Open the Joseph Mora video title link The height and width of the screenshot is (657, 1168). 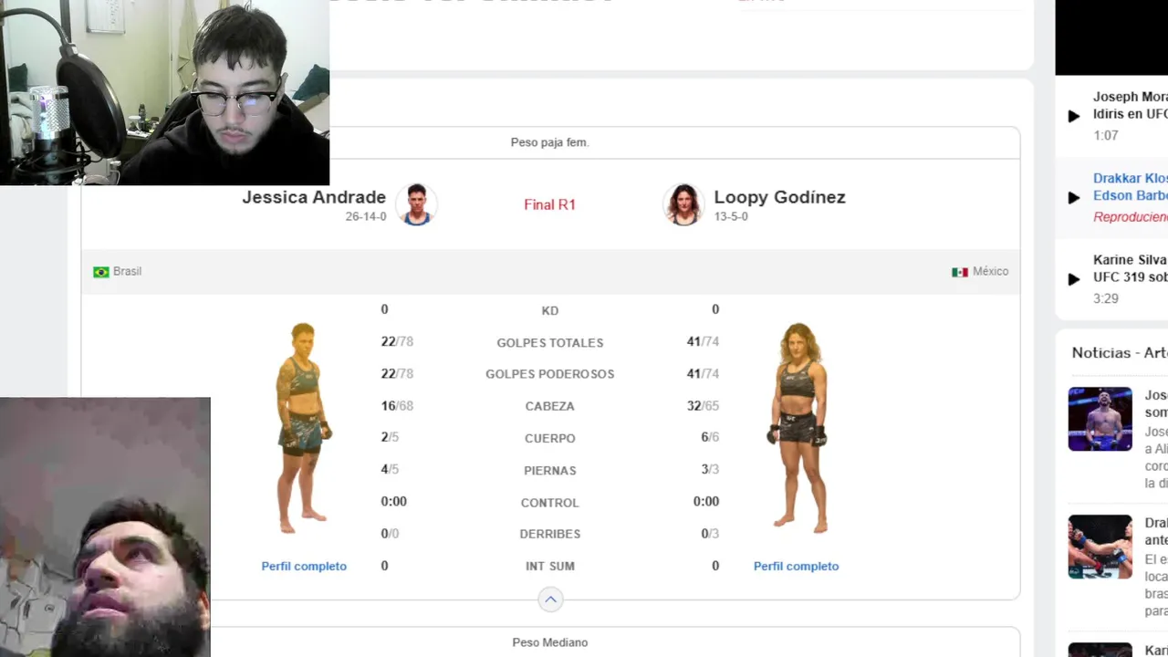[x=1131, y=105]
